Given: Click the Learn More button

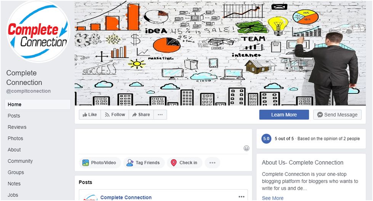Looking at the screenshot, I should coord(284,115).
